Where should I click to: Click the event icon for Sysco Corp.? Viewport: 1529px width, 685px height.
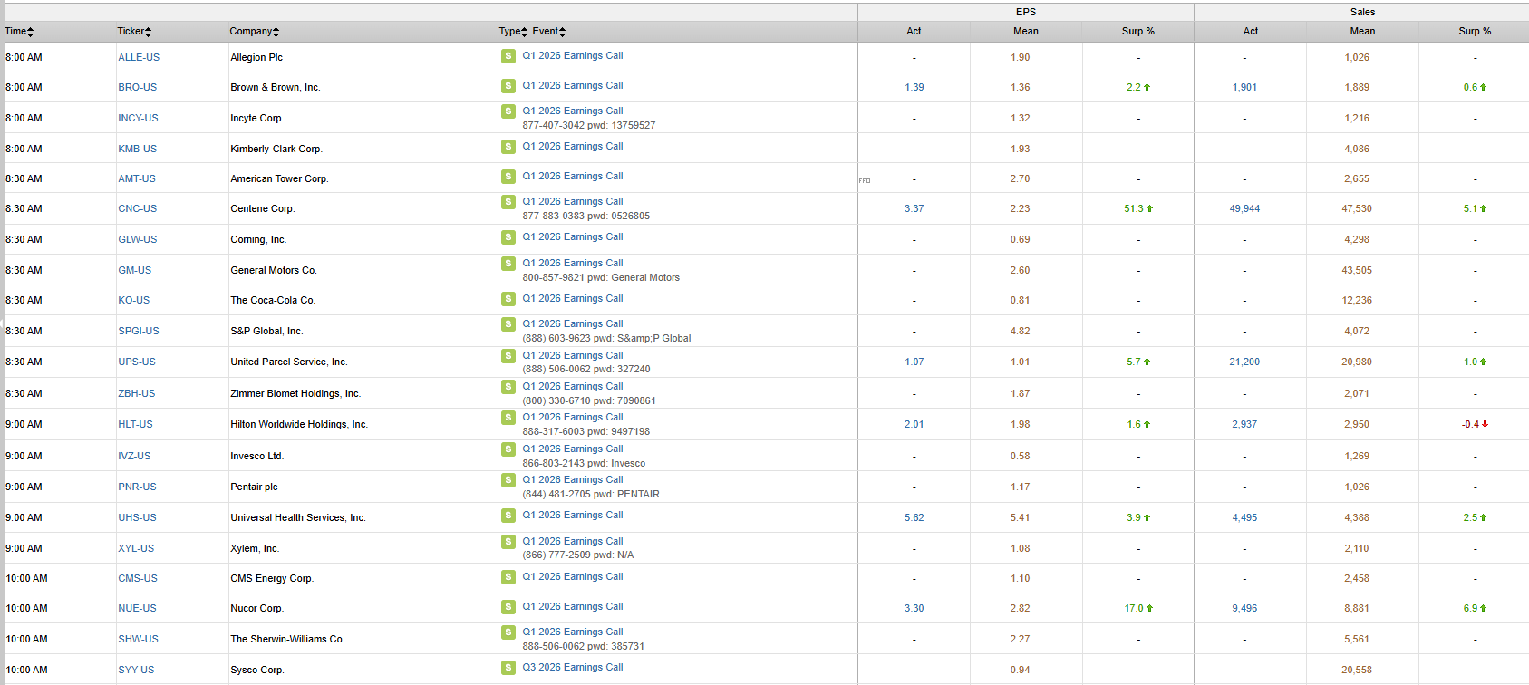click(x=508, y=668)
